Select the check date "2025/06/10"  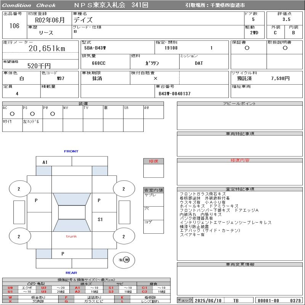tap(208, 300)
